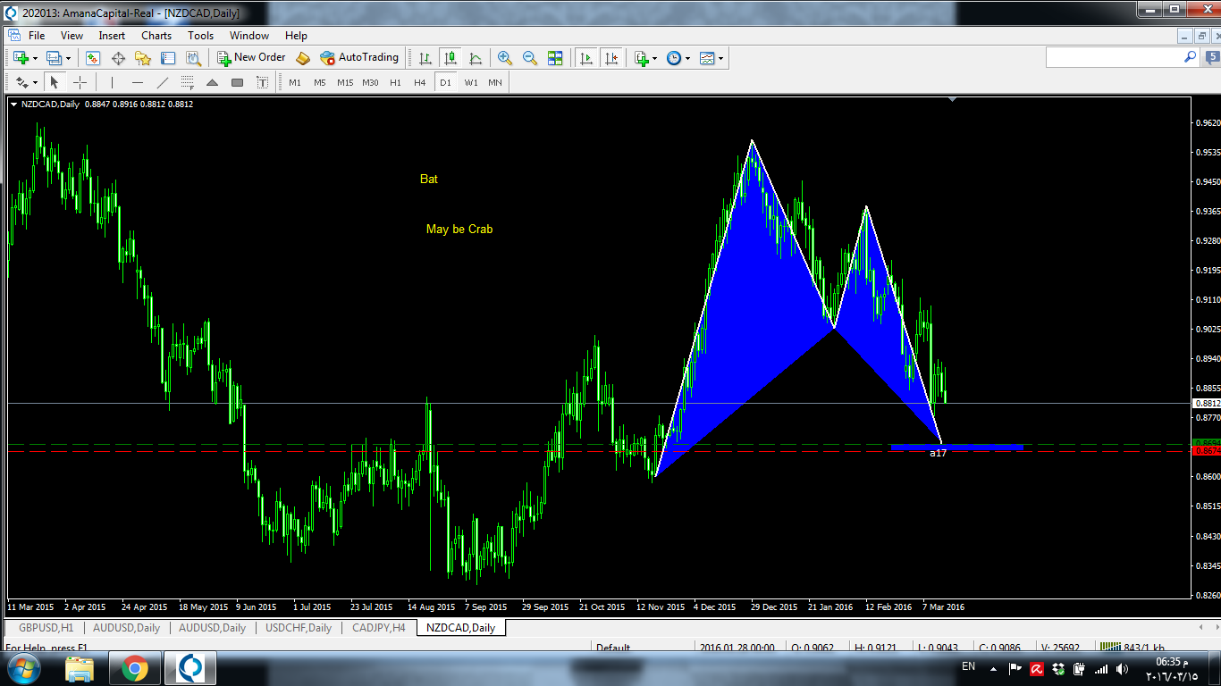Open the line studies toolbar customize dropdown
1221x686 pixels.
click(x=26, y=82)
